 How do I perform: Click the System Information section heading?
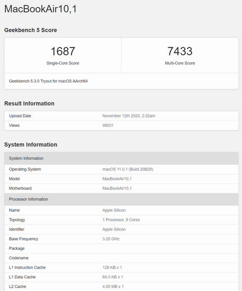31,144
